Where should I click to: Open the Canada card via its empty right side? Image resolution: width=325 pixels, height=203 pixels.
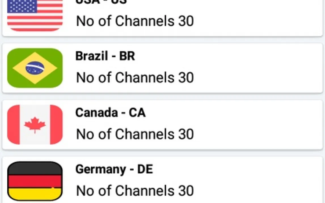click(255, 125)
